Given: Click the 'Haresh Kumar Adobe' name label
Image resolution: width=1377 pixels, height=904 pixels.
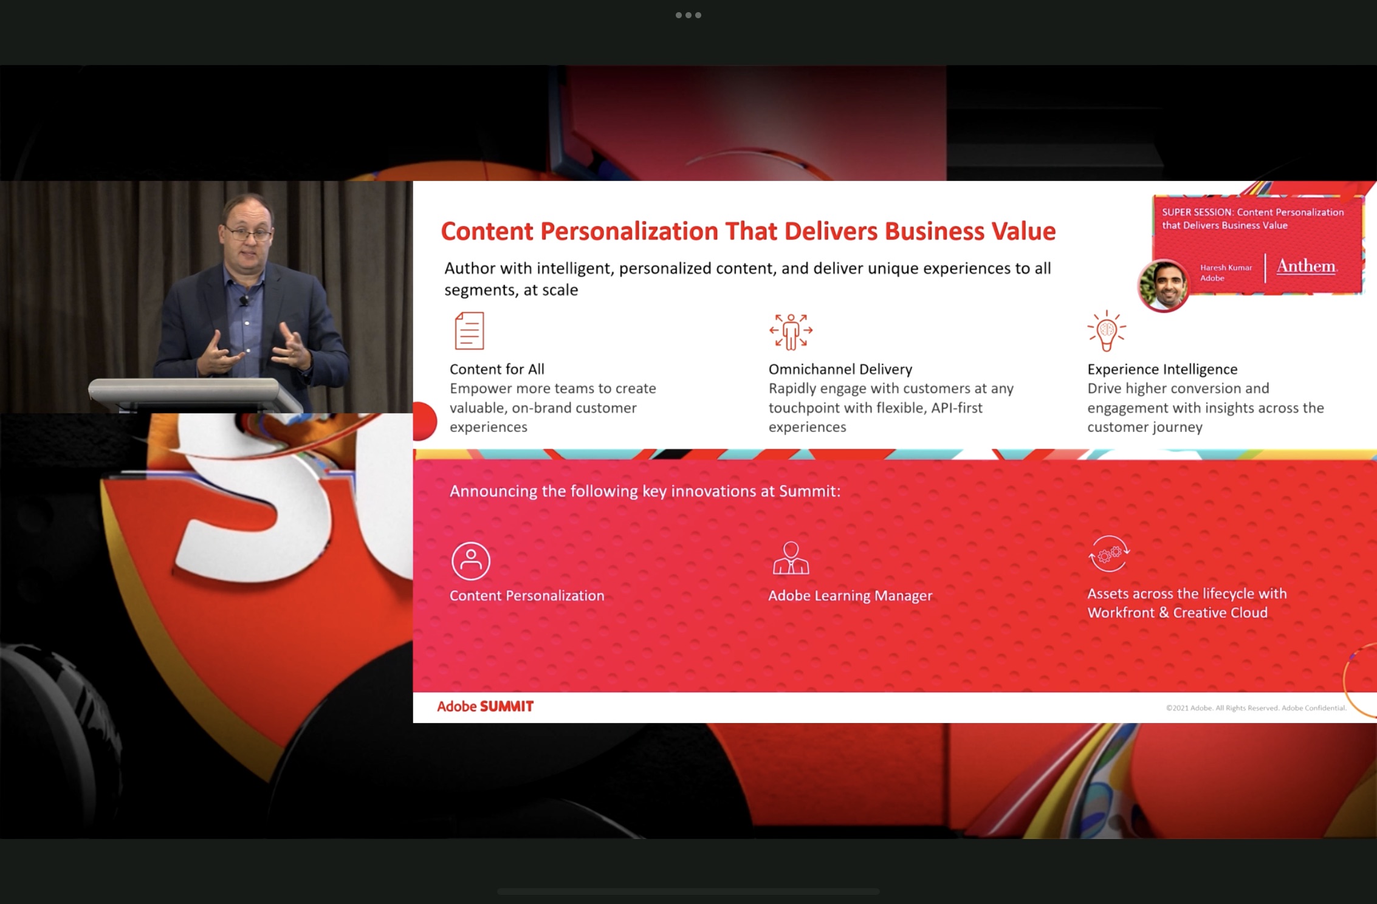Looking at the screenshot, I should tap(1226, 273).
